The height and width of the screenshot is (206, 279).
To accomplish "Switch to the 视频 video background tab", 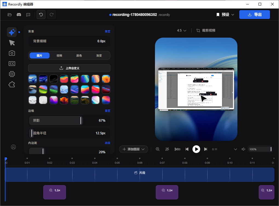I will [59, 55].
